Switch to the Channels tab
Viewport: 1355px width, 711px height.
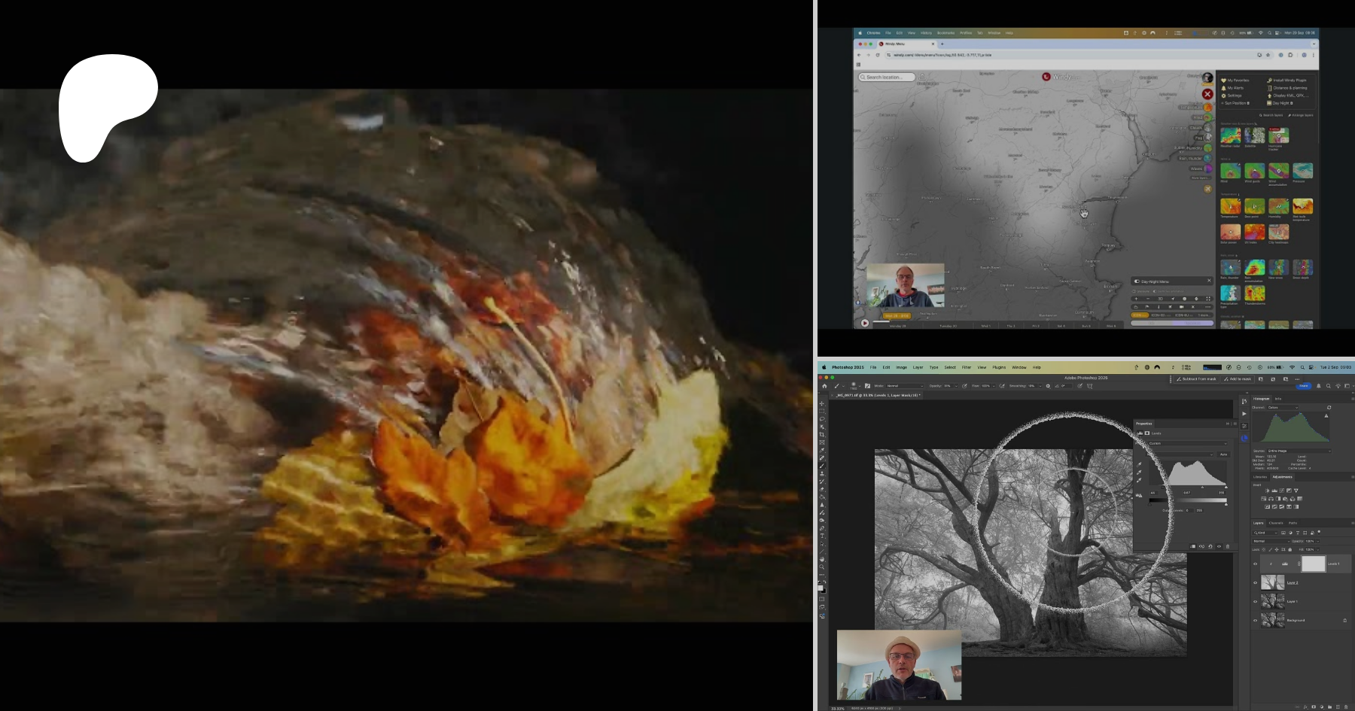pos(1275,523)
